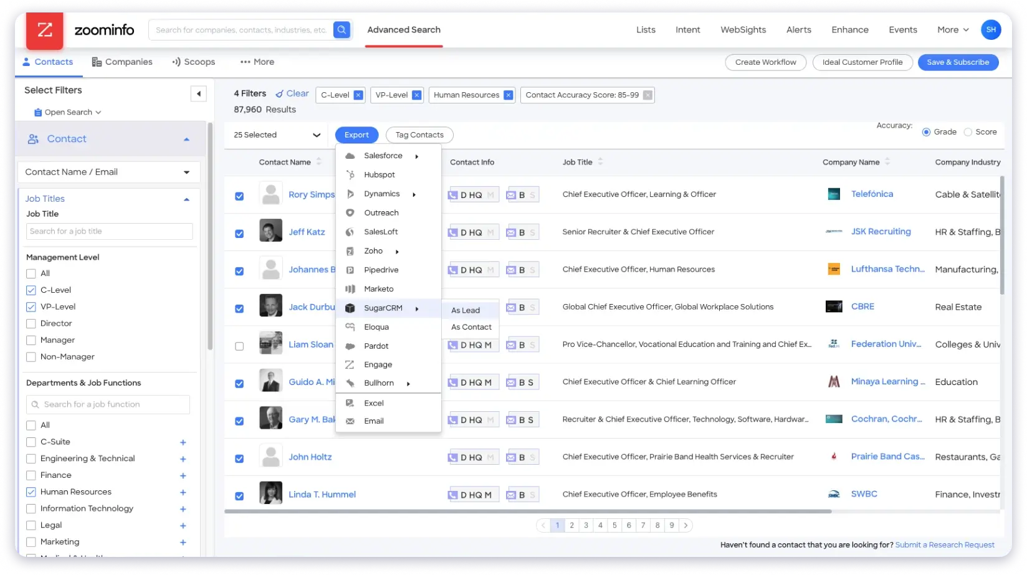
Task: Deselect the Rory Simpson row checkbox
Action: [x=239, y=196]
